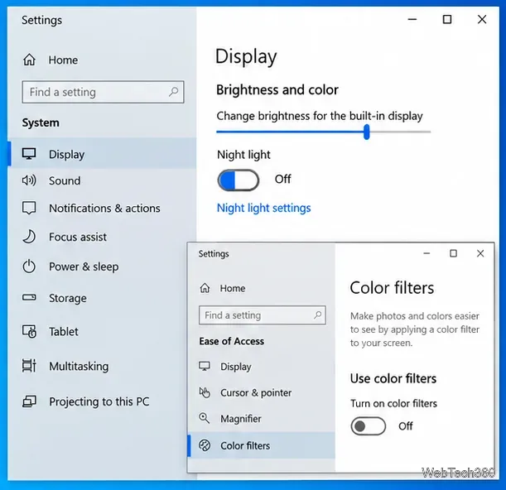The height and width of the screenshot is (490, 506).
Task: Click the Color filters palette icon
Action: [205, 445]
